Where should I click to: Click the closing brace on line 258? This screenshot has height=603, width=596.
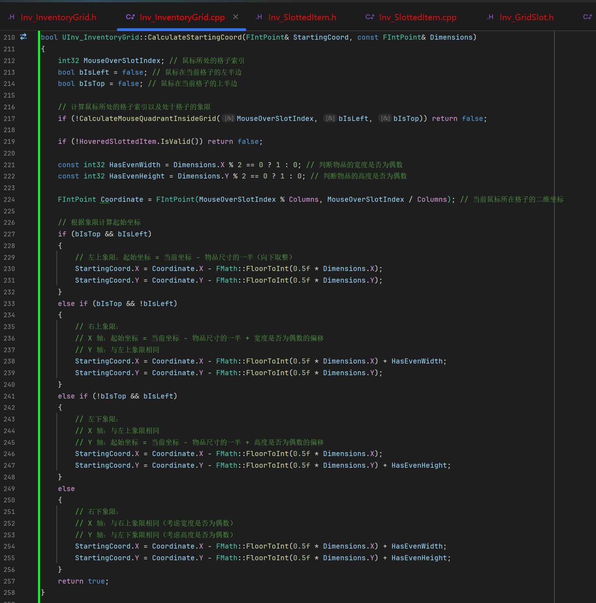(43, 593)
